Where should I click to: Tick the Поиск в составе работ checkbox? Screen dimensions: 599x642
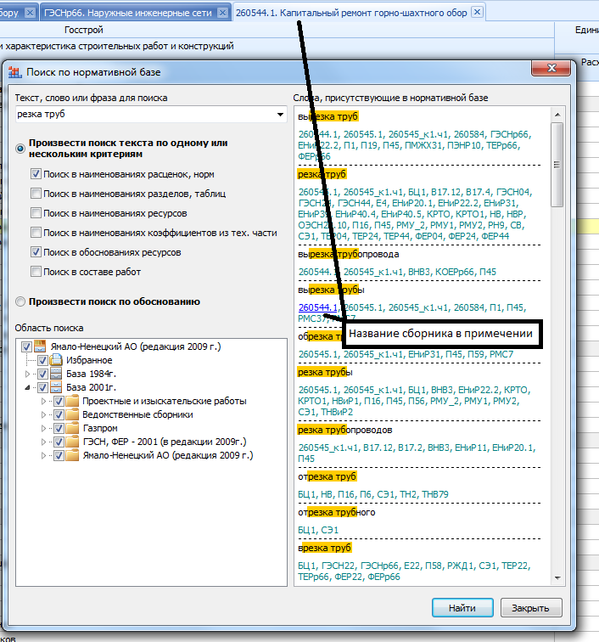(x=36, y=272)
